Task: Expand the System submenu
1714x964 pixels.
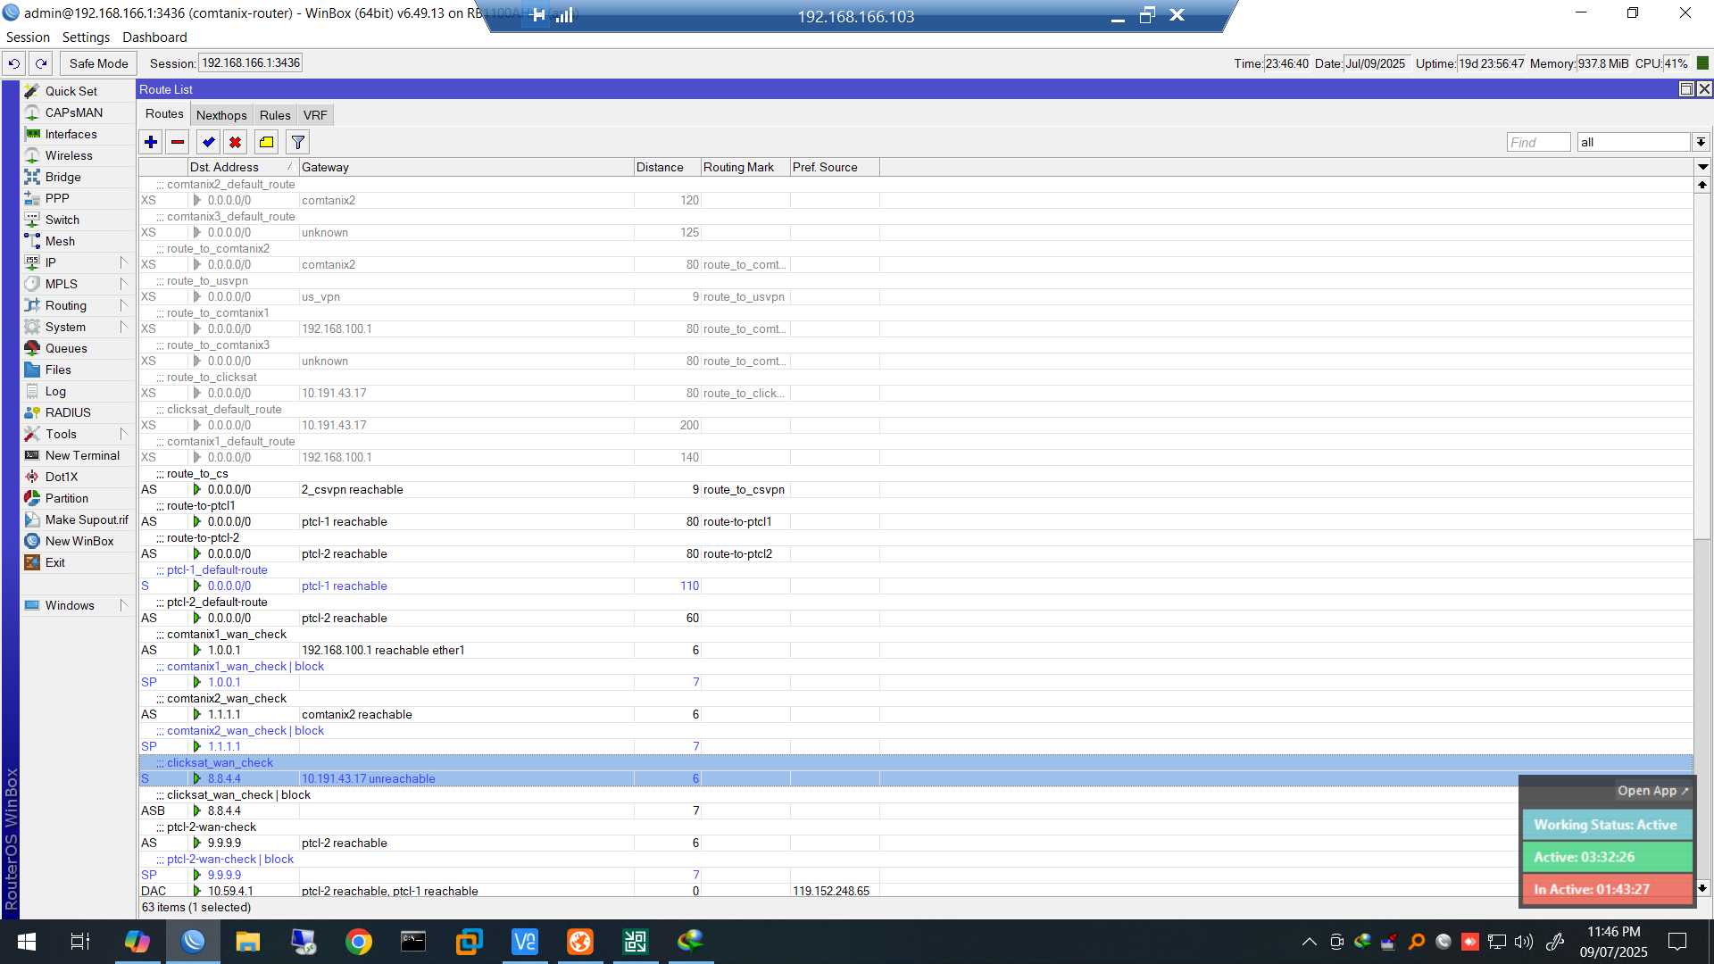Action: (78, 327)
